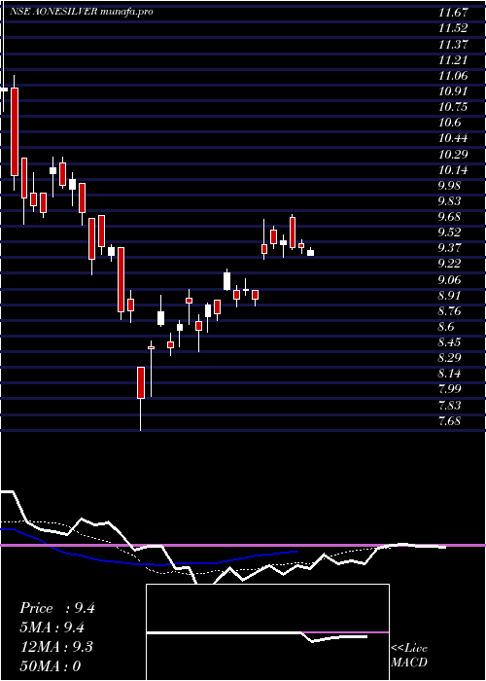Click the tall red candlestick near 10.91
486x681 pixels.
click(15, 131)
